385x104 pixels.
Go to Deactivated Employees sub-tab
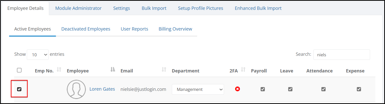click(86, 29)
